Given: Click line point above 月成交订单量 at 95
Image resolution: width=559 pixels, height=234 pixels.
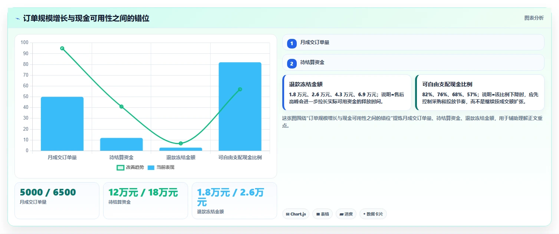Looking at the screenshot, I should [x=62, y=48].
